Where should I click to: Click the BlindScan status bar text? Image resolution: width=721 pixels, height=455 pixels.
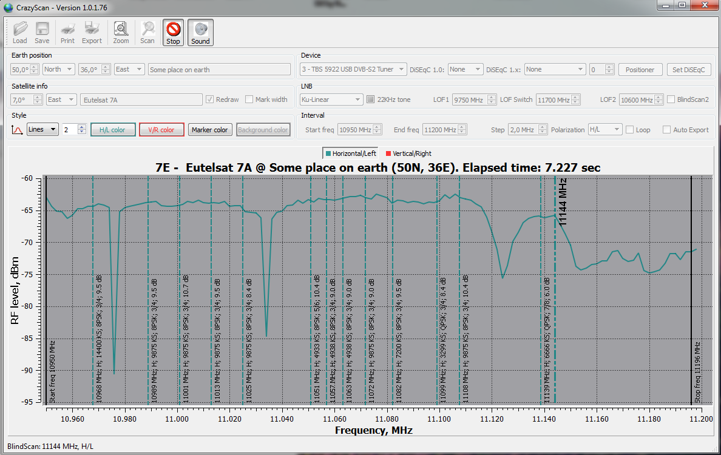[x=50, y=446]
